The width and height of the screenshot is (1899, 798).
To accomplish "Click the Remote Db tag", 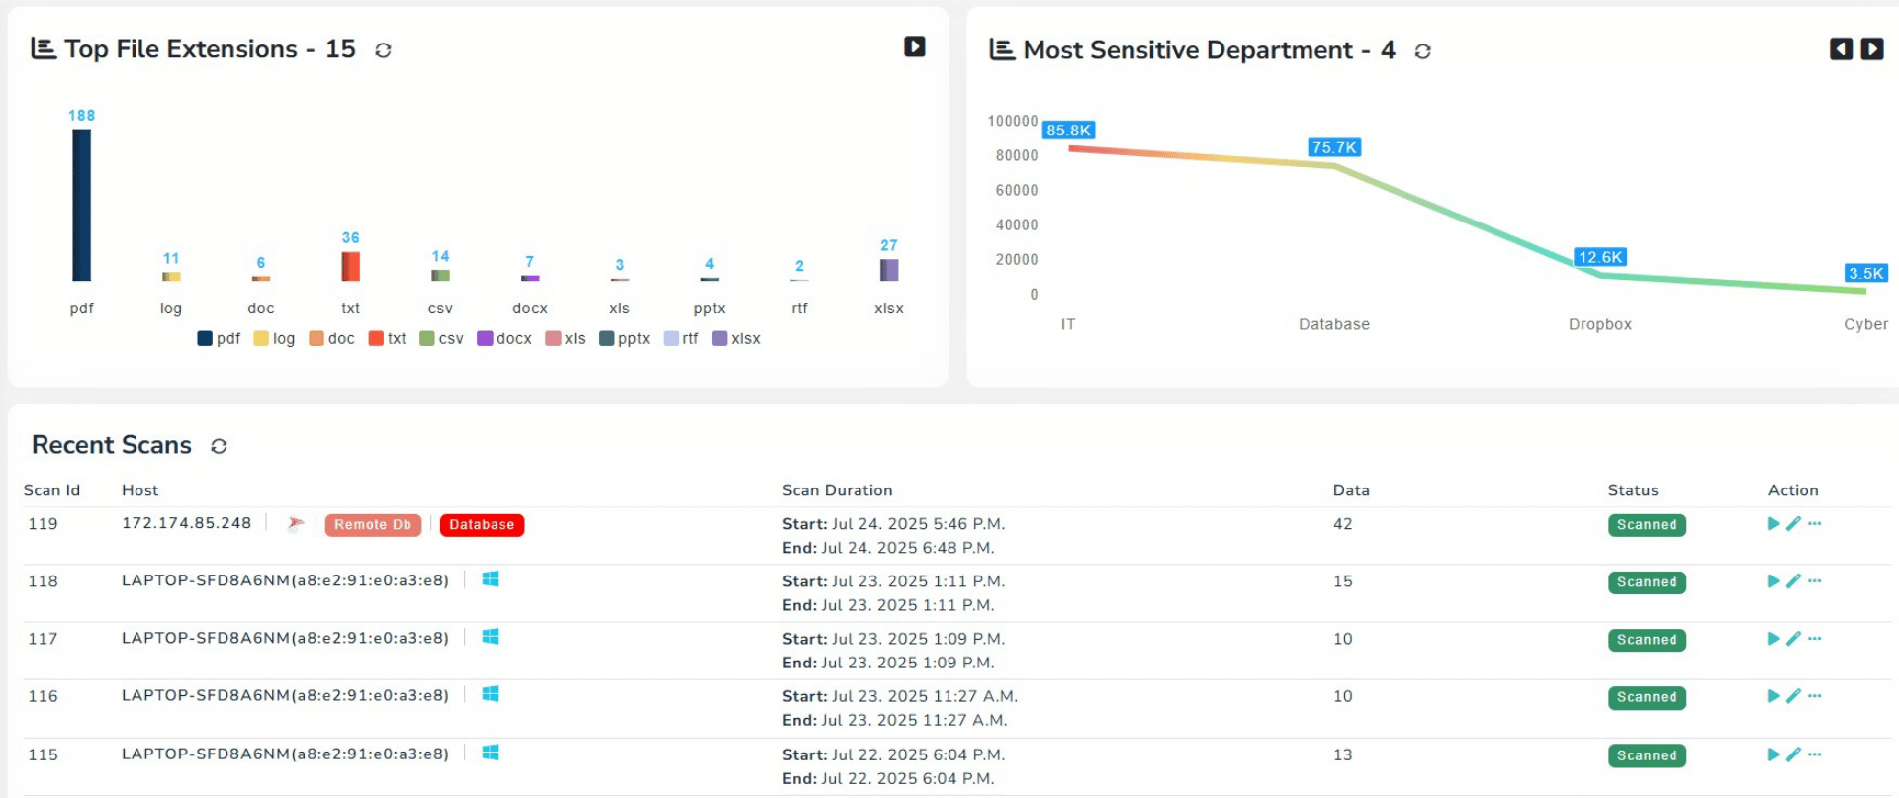I will 373,525.
